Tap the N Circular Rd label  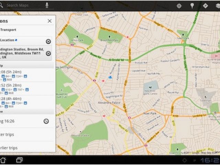[x=116, y=60]
